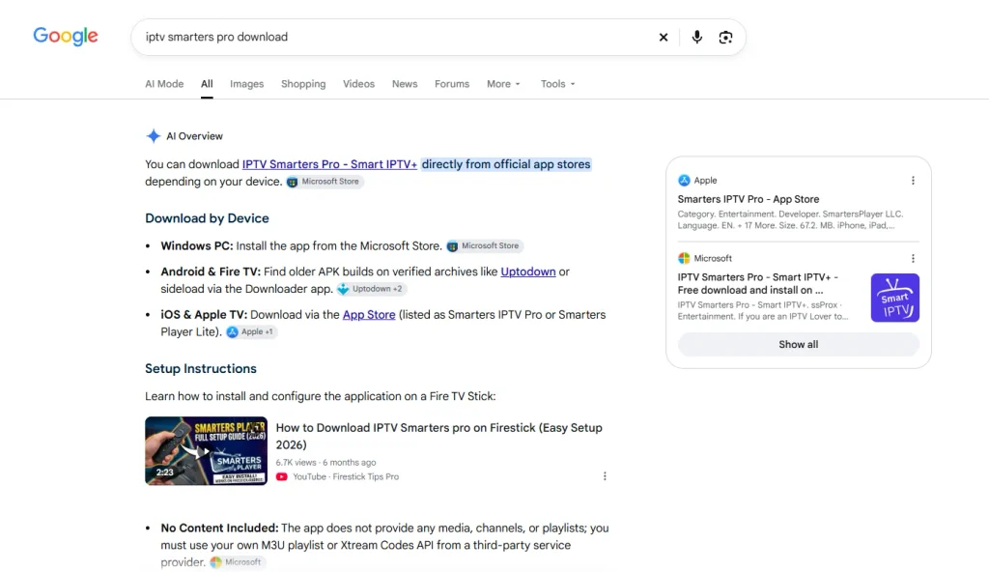Open the Shopping tab
The image size is (989, 572).
[303, 84]
